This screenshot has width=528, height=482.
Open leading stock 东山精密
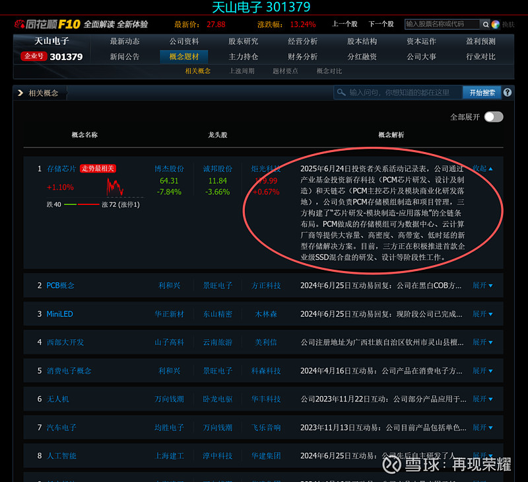click(x=218, y=313)
